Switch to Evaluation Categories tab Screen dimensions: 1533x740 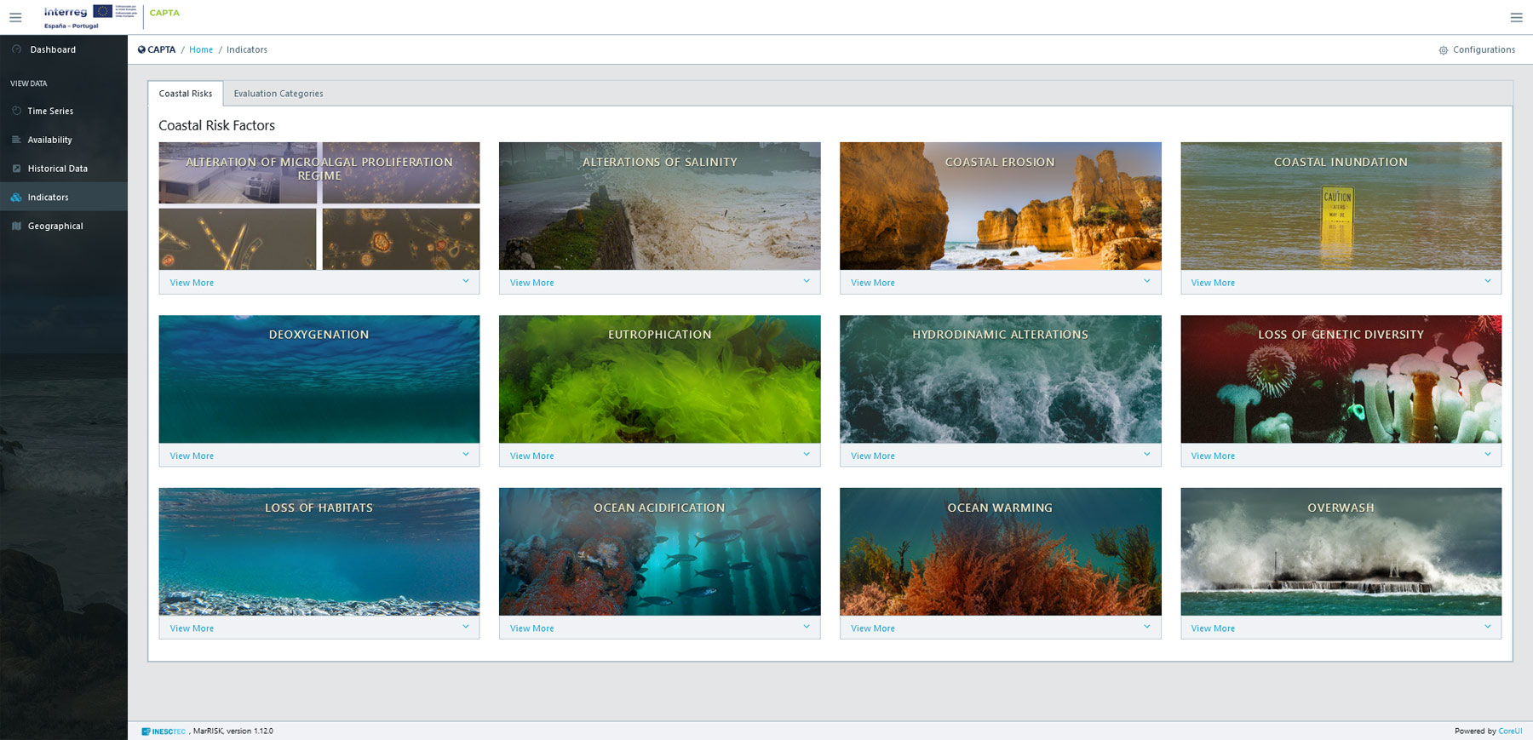pyautogui.click(x=278, y=94)
